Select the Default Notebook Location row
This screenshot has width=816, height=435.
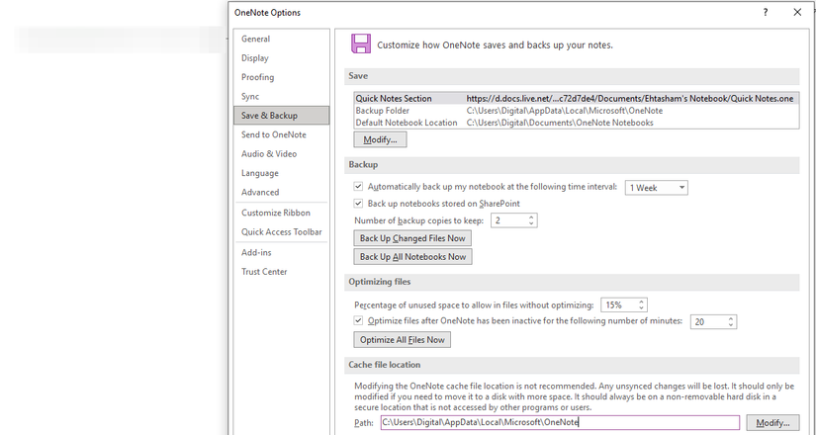click(x=576, y=123)
